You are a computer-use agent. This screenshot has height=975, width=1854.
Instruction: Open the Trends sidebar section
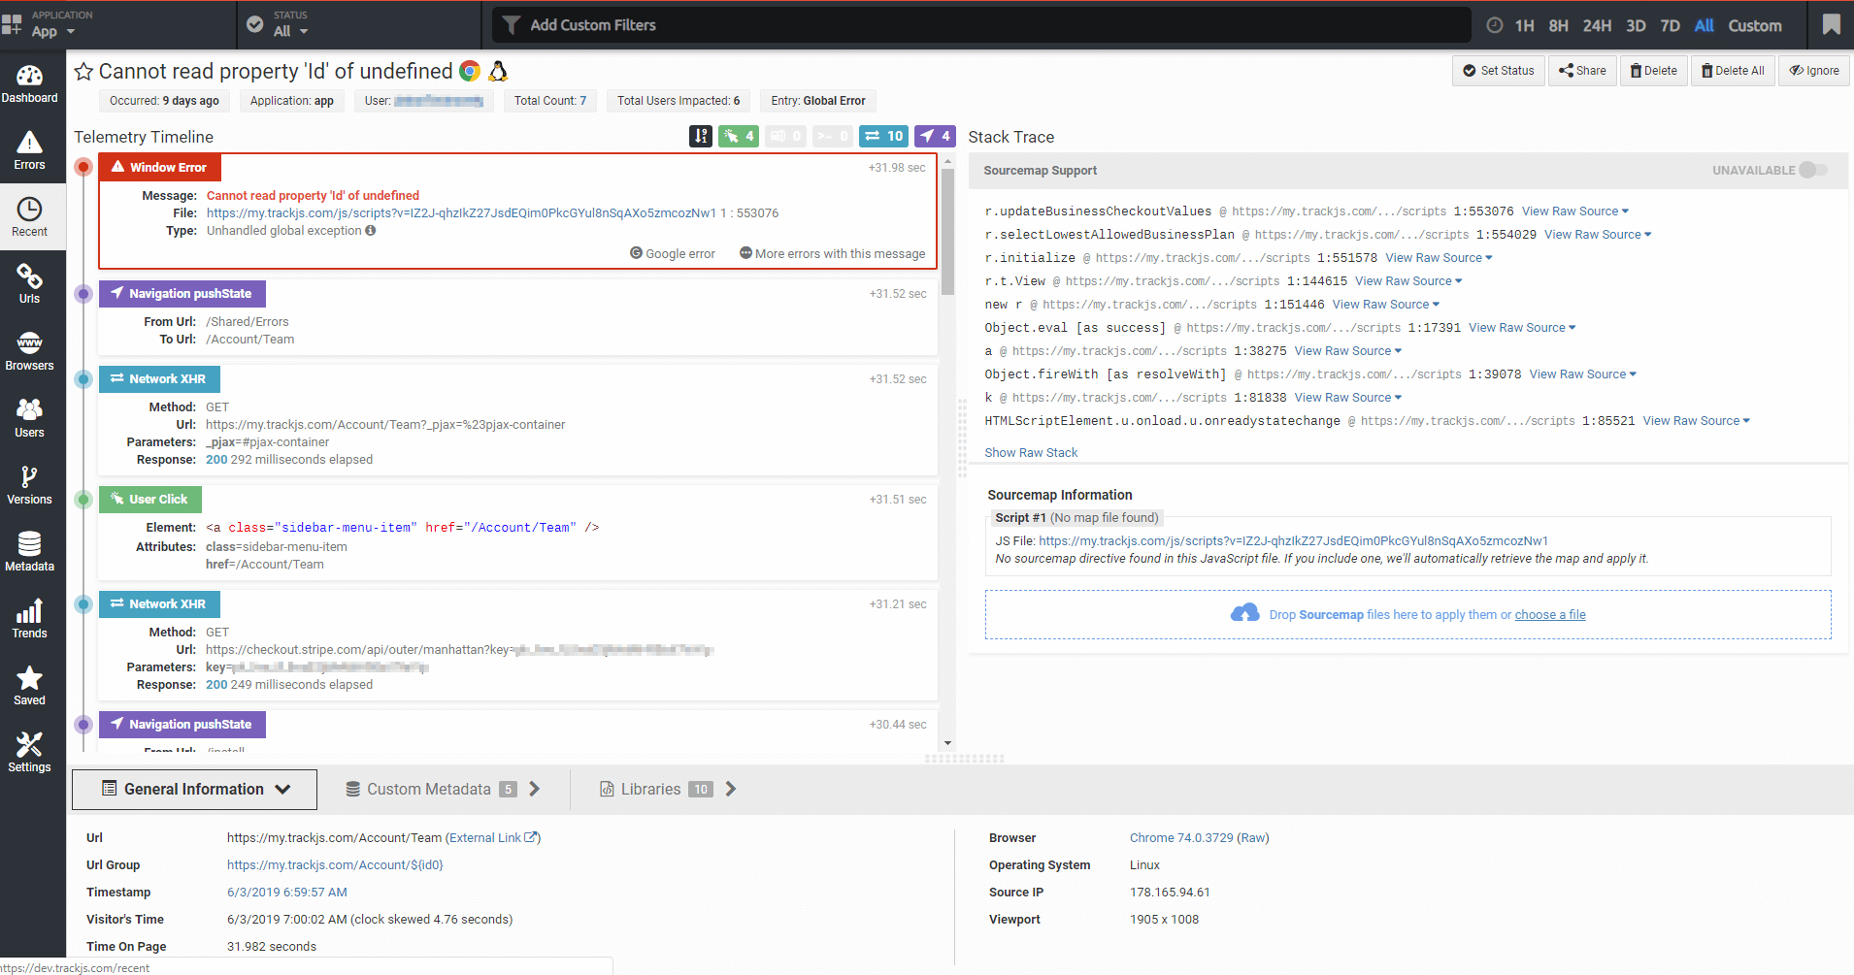tap(29, 619)
